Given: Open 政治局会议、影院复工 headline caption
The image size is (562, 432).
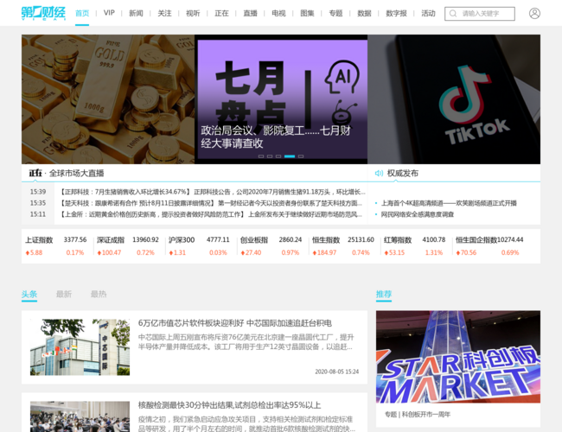Looking at the screenshot, I should tap(275, 137).
